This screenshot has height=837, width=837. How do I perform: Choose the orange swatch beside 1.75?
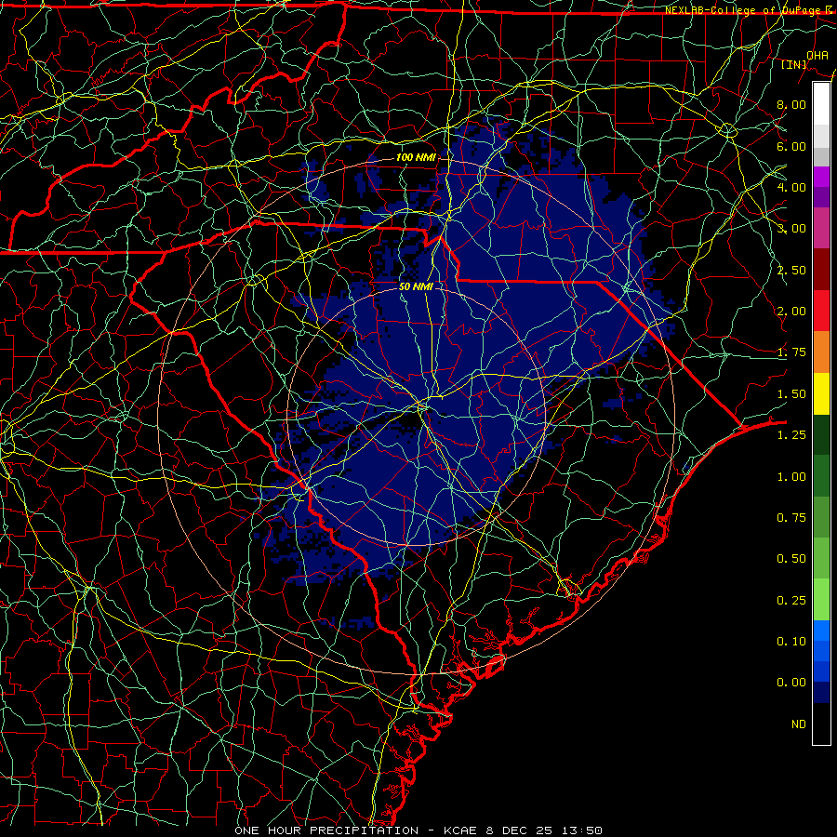[821, 352]
